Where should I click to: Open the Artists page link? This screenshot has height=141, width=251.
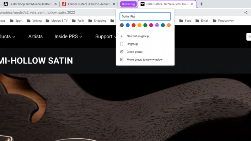35,36
